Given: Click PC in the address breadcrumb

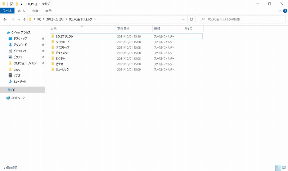Looking at the screenshot, I should 39,19.
